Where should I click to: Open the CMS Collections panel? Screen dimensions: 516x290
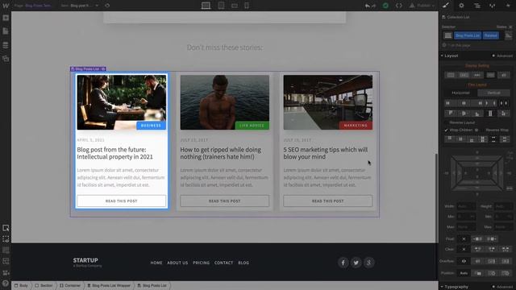pos(6,45)
